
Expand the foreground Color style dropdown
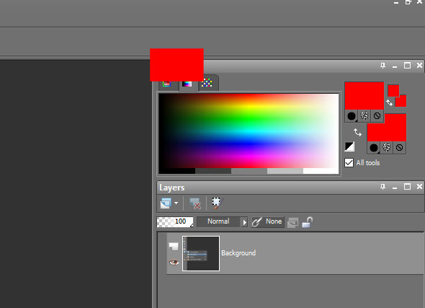point(352,116)
